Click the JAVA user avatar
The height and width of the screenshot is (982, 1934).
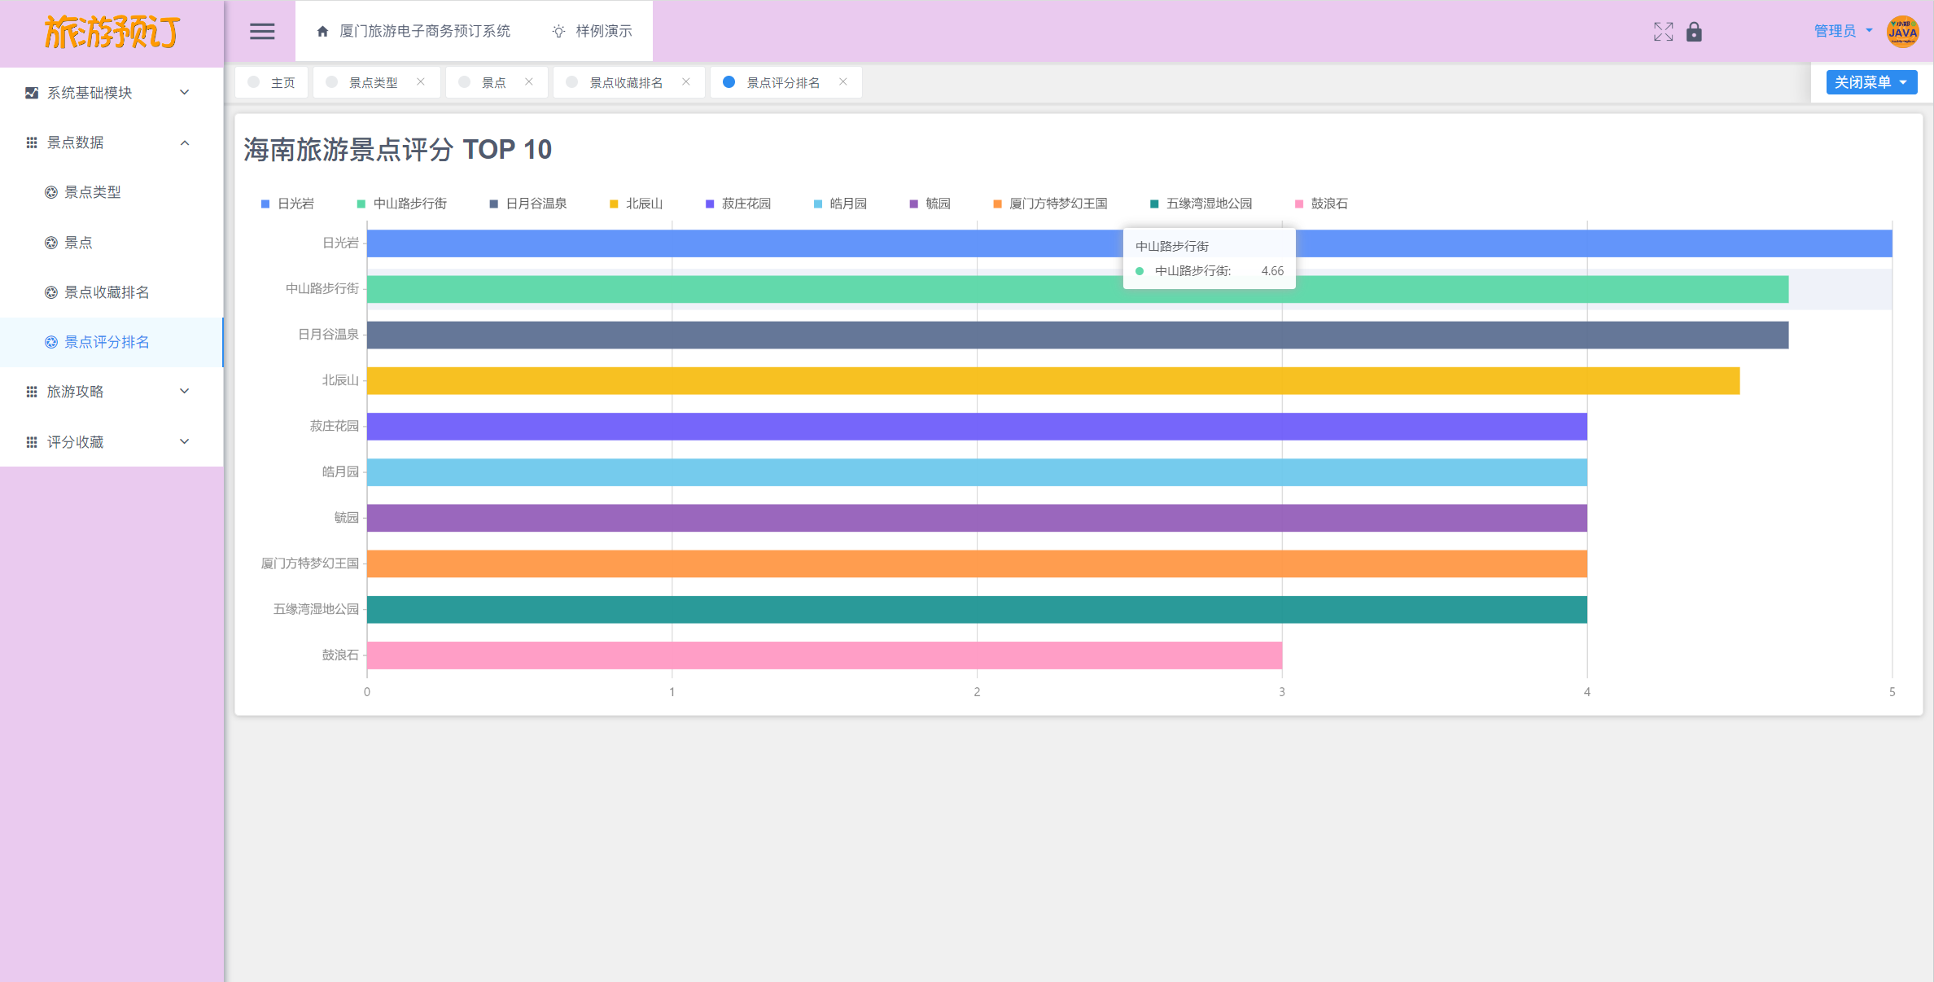[1902, 32]
